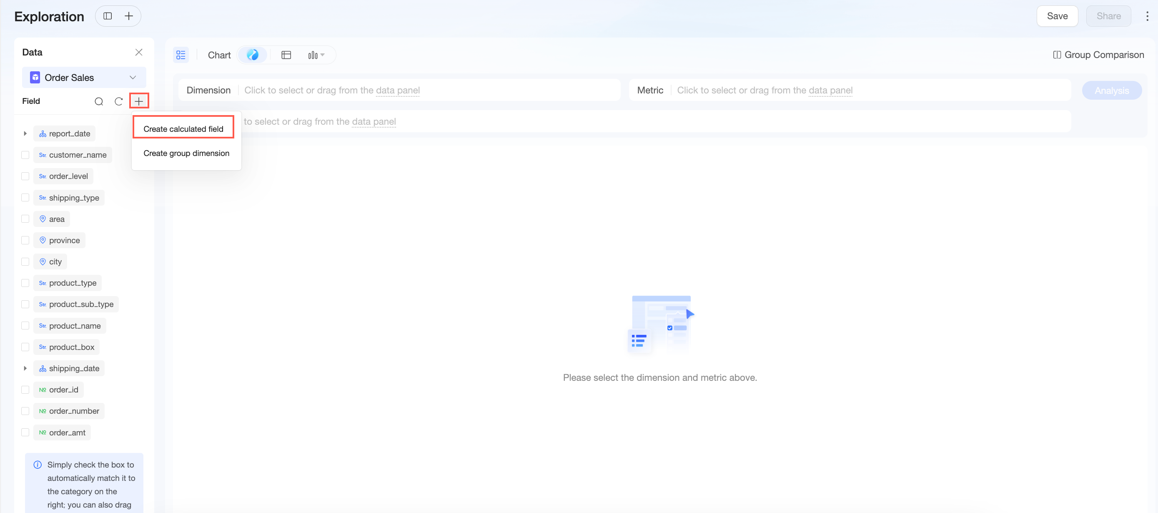1158x513 pixels.
Task: Choose Create calculated field from menu
Action: tap(183, 129)
